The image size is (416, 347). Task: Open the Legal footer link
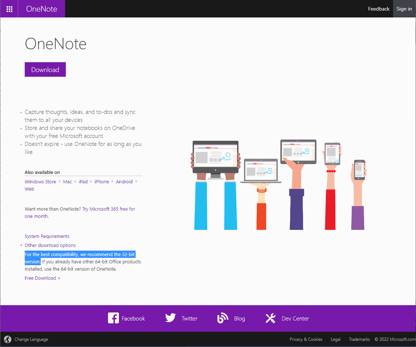tap(335, 339)
